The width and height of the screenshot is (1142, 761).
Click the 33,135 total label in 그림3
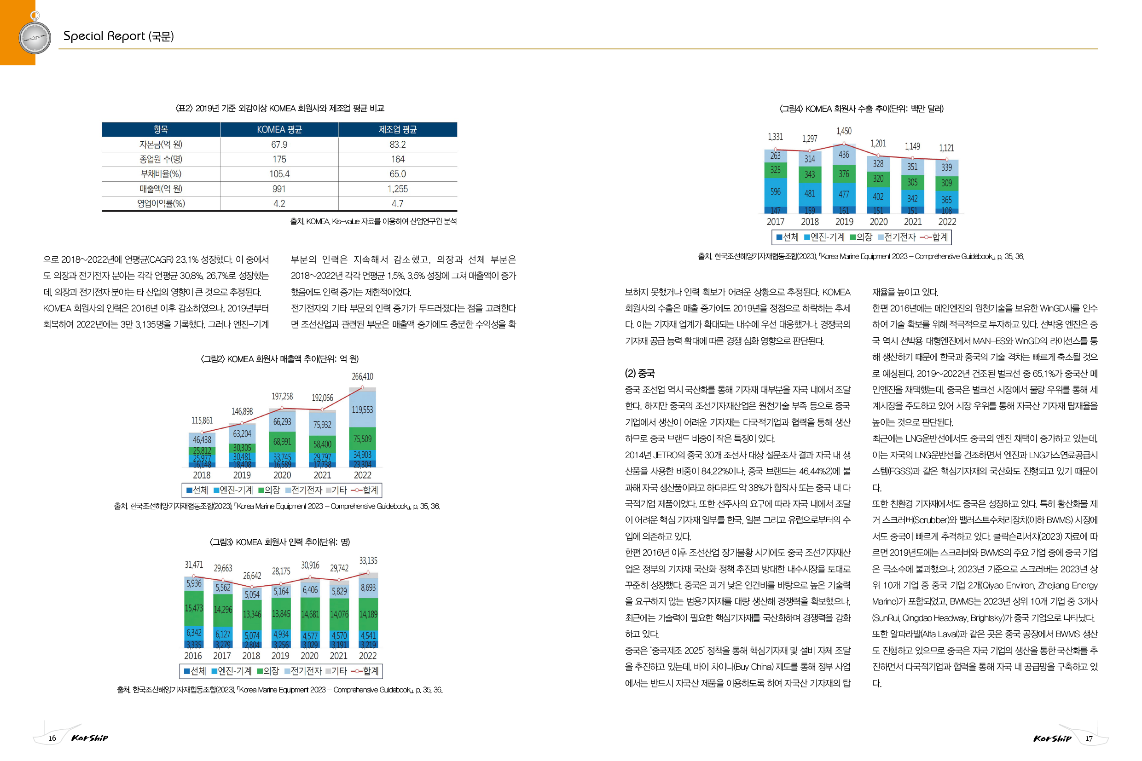coord(368,560)
